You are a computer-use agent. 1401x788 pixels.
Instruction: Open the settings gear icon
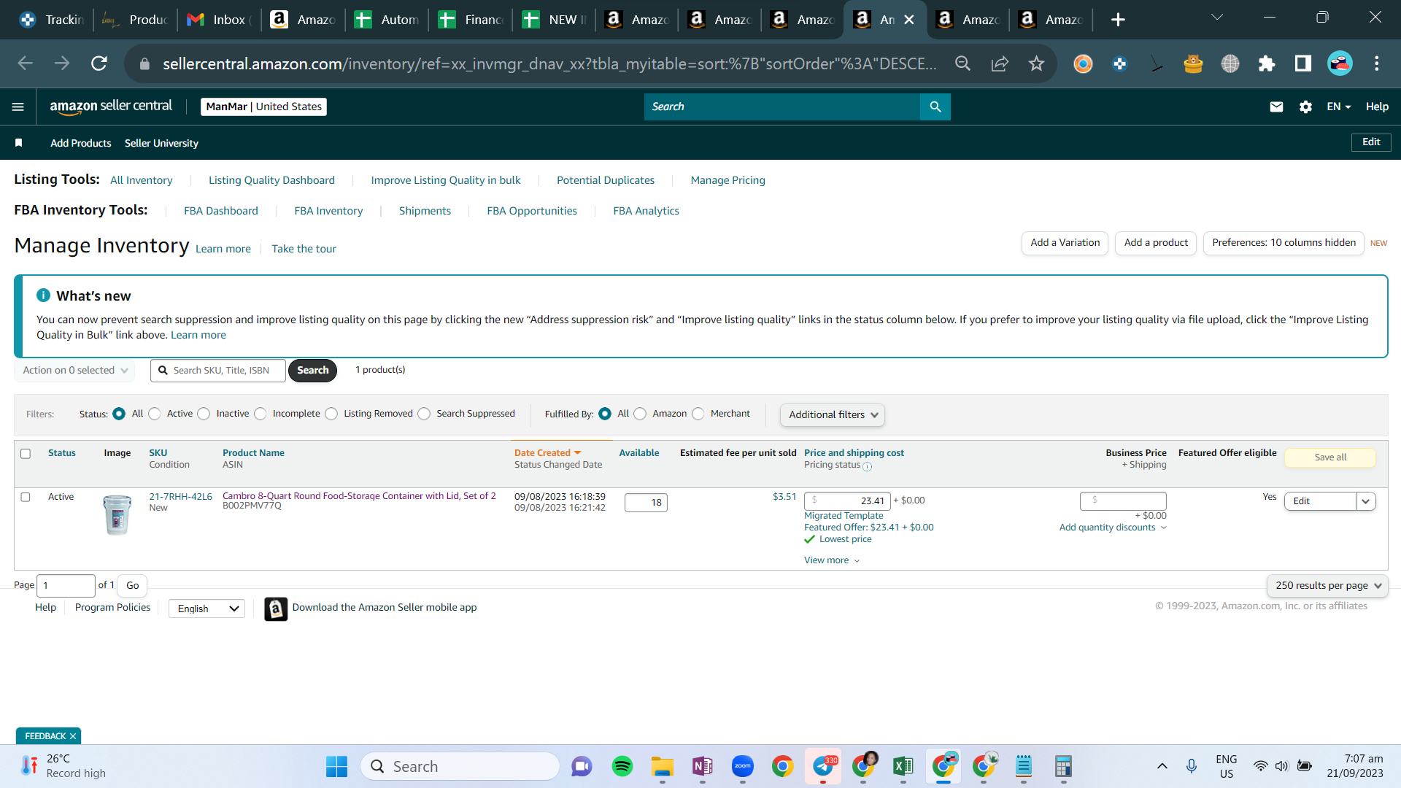pyautogui.click(x=1305, y=107)
